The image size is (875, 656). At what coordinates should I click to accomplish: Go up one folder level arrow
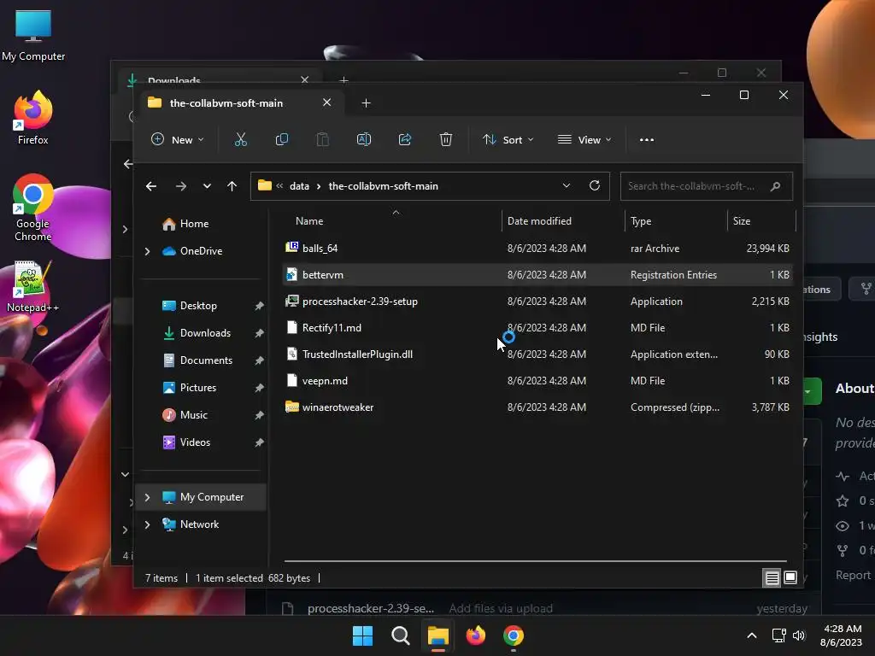232,186
